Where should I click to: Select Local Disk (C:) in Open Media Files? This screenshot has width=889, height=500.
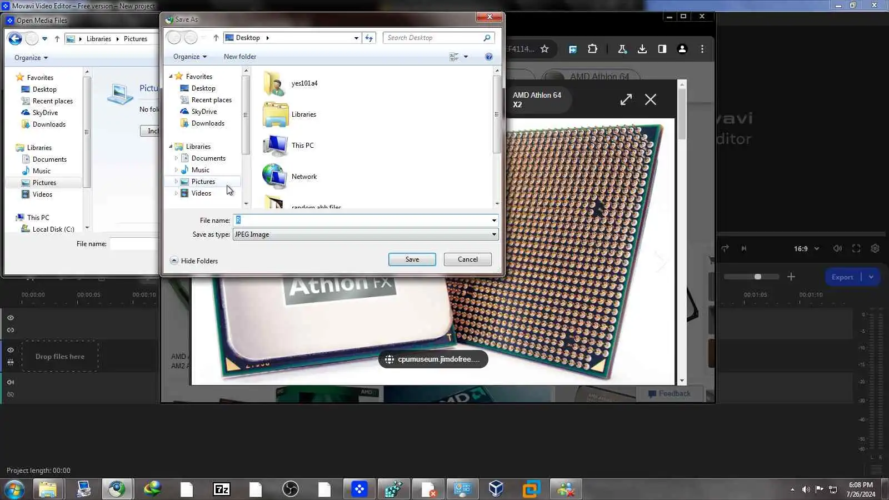pos(53,229)
